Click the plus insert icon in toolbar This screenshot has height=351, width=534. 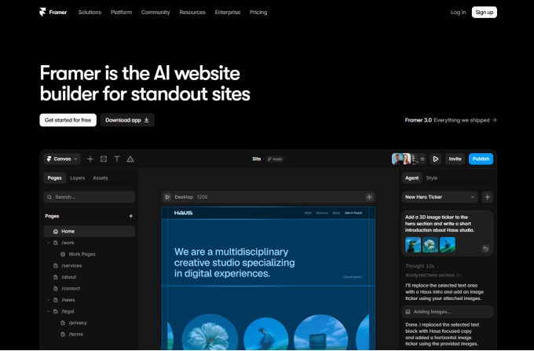tap(90, 159)
